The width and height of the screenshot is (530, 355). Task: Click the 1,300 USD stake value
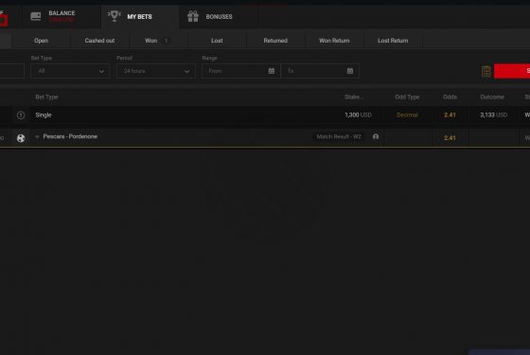point(358,115)
